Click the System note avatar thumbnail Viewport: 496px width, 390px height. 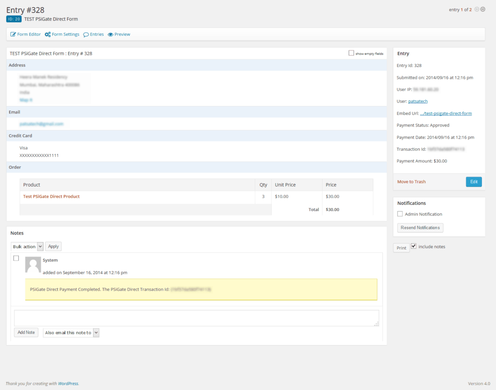[33, 265]
